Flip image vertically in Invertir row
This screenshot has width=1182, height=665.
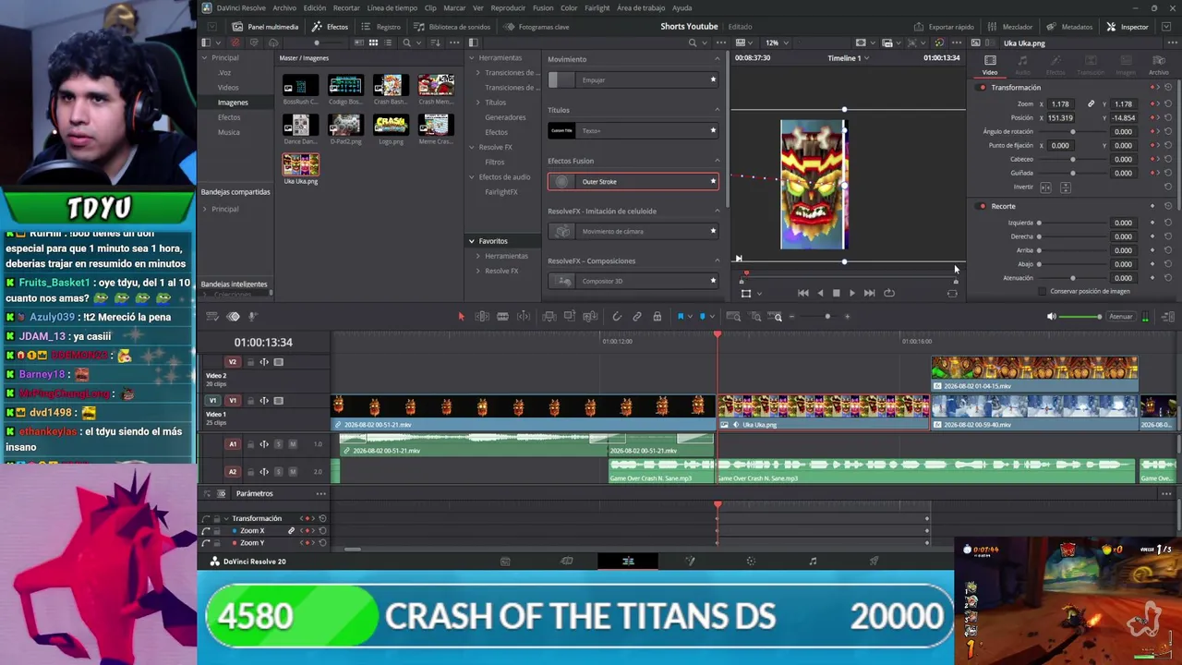1065,187
